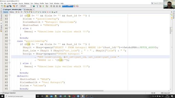Screen dimensions: 175x98
Task: Click the Windows taskbar search box
Action: click(x=20, y=96)
